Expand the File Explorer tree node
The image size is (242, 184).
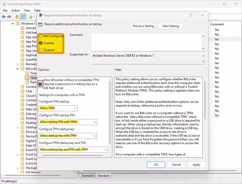tap(18, 168)
